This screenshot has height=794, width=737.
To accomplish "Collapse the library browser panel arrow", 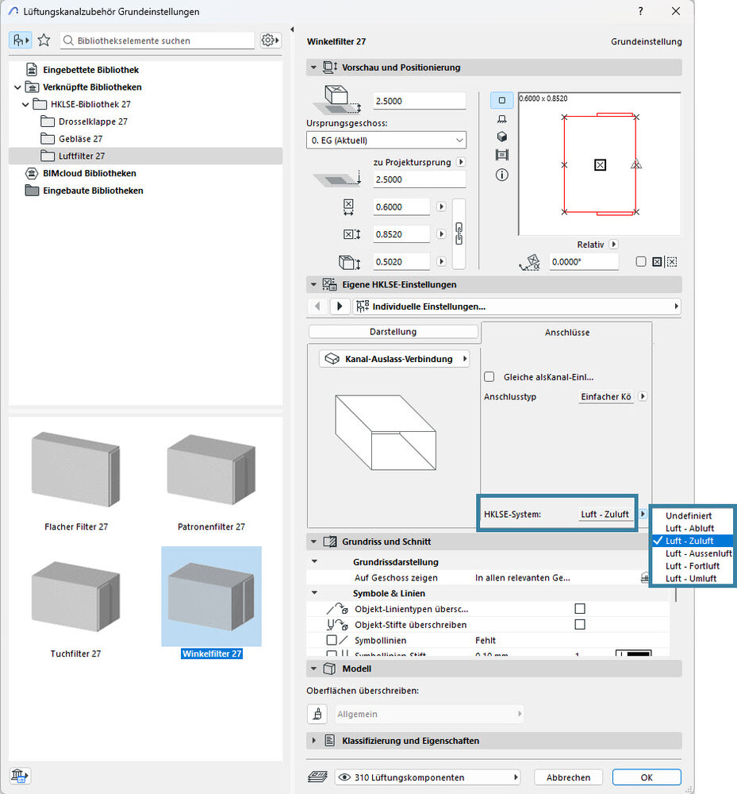I will (x=293, y=30).
